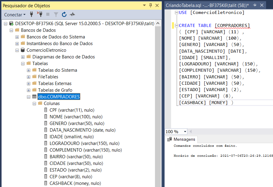Click the server icon beside DESKTOP-BF375K6
273x187 pixels.
[x=11, y=23]
